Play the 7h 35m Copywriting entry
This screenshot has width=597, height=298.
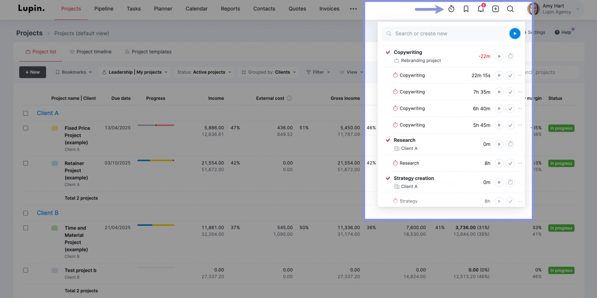(x=499, y=92)
